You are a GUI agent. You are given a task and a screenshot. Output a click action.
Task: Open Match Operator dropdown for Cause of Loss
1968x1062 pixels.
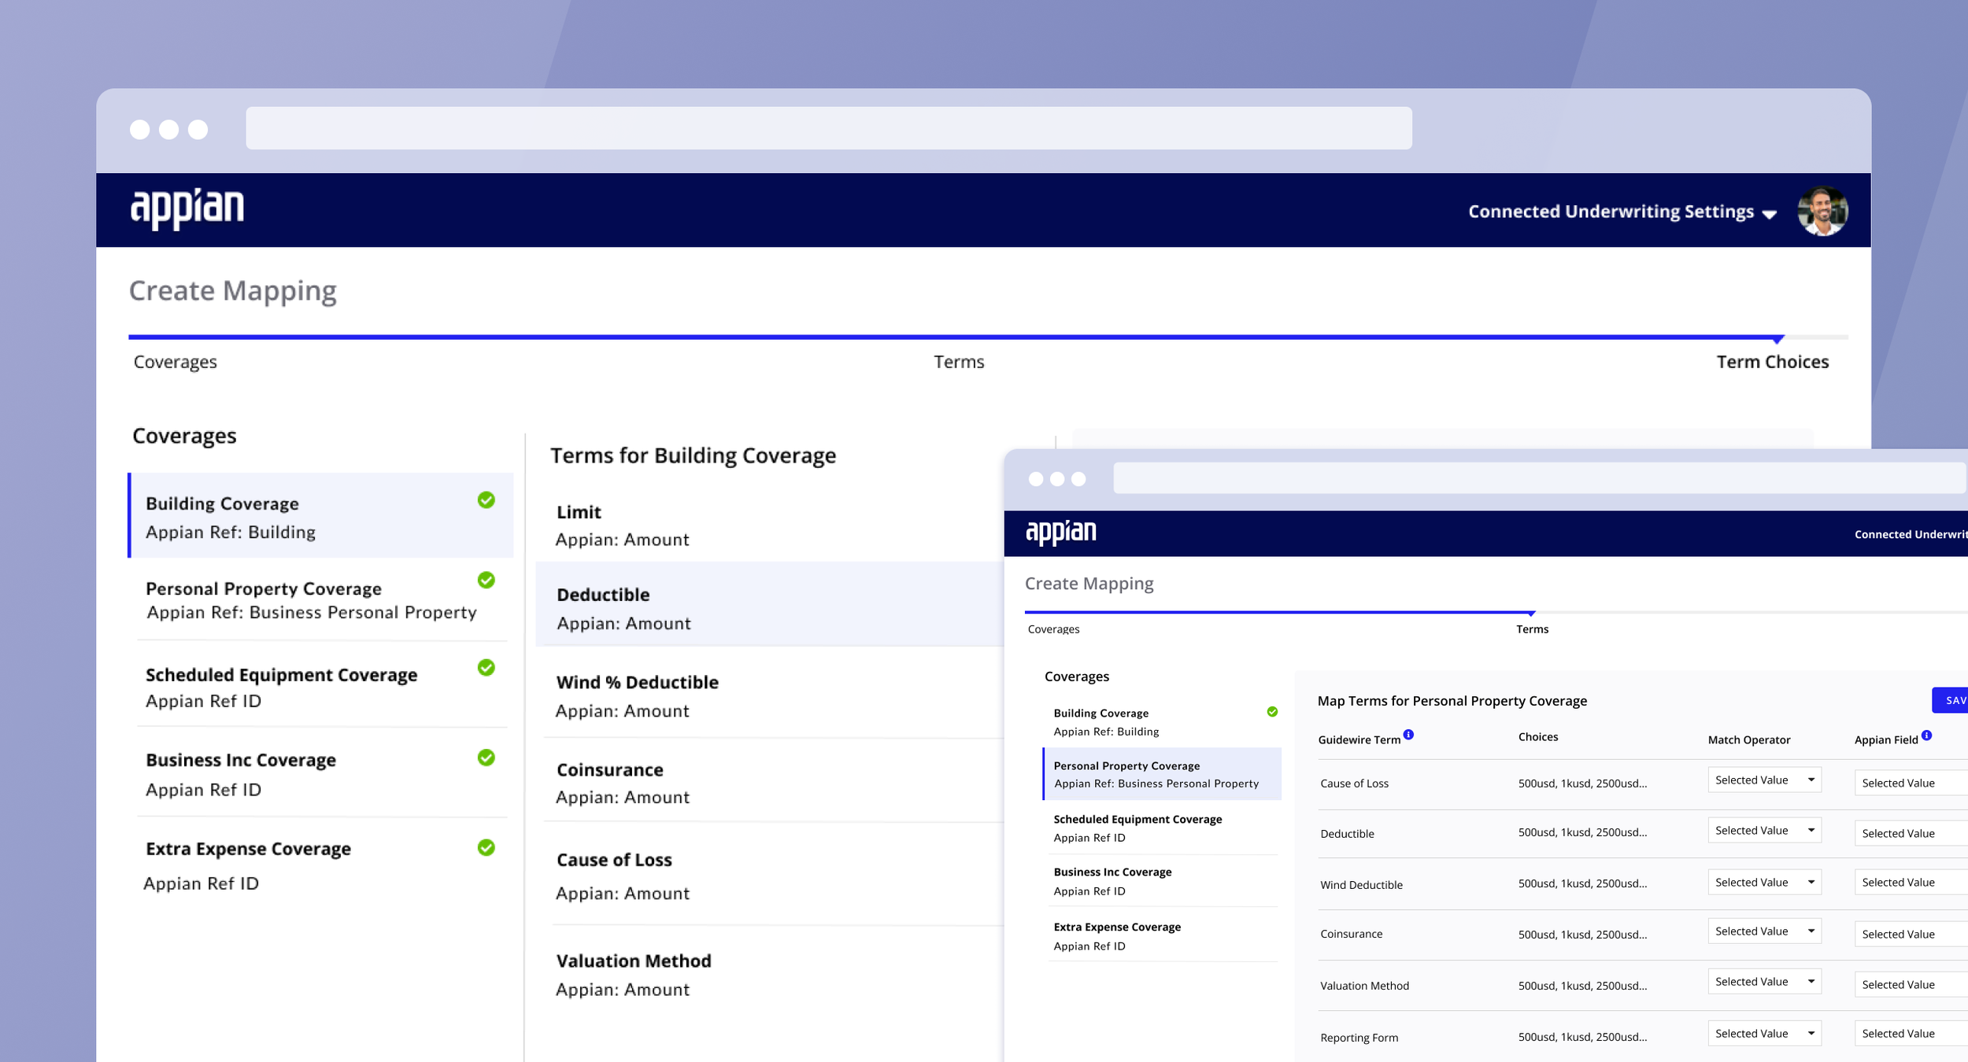click(x=1764, y=780)
